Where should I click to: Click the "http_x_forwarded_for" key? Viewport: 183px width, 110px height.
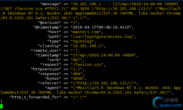click(35, 97)
